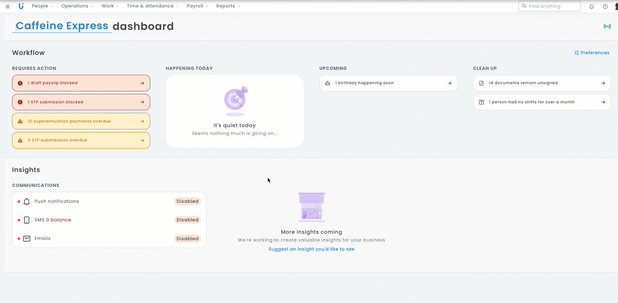The width and height of the screenshot is (618, 303).
Task: Open 10 superannuation payments overdue alert
Action: point(81,121)
